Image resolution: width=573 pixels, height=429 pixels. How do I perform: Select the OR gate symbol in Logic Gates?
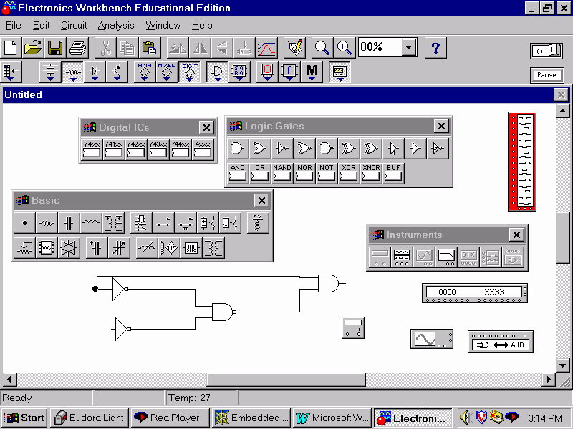(x=260, y=149)
